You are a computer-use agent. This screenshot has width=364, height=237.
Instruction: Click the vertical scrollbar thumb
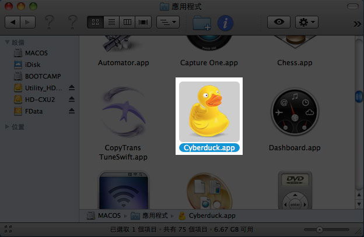pos(359,97)
